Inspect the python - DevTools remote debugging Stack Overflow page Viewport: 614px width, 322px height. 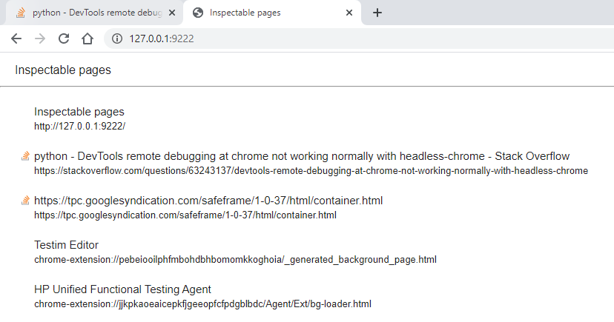point(302,156)
